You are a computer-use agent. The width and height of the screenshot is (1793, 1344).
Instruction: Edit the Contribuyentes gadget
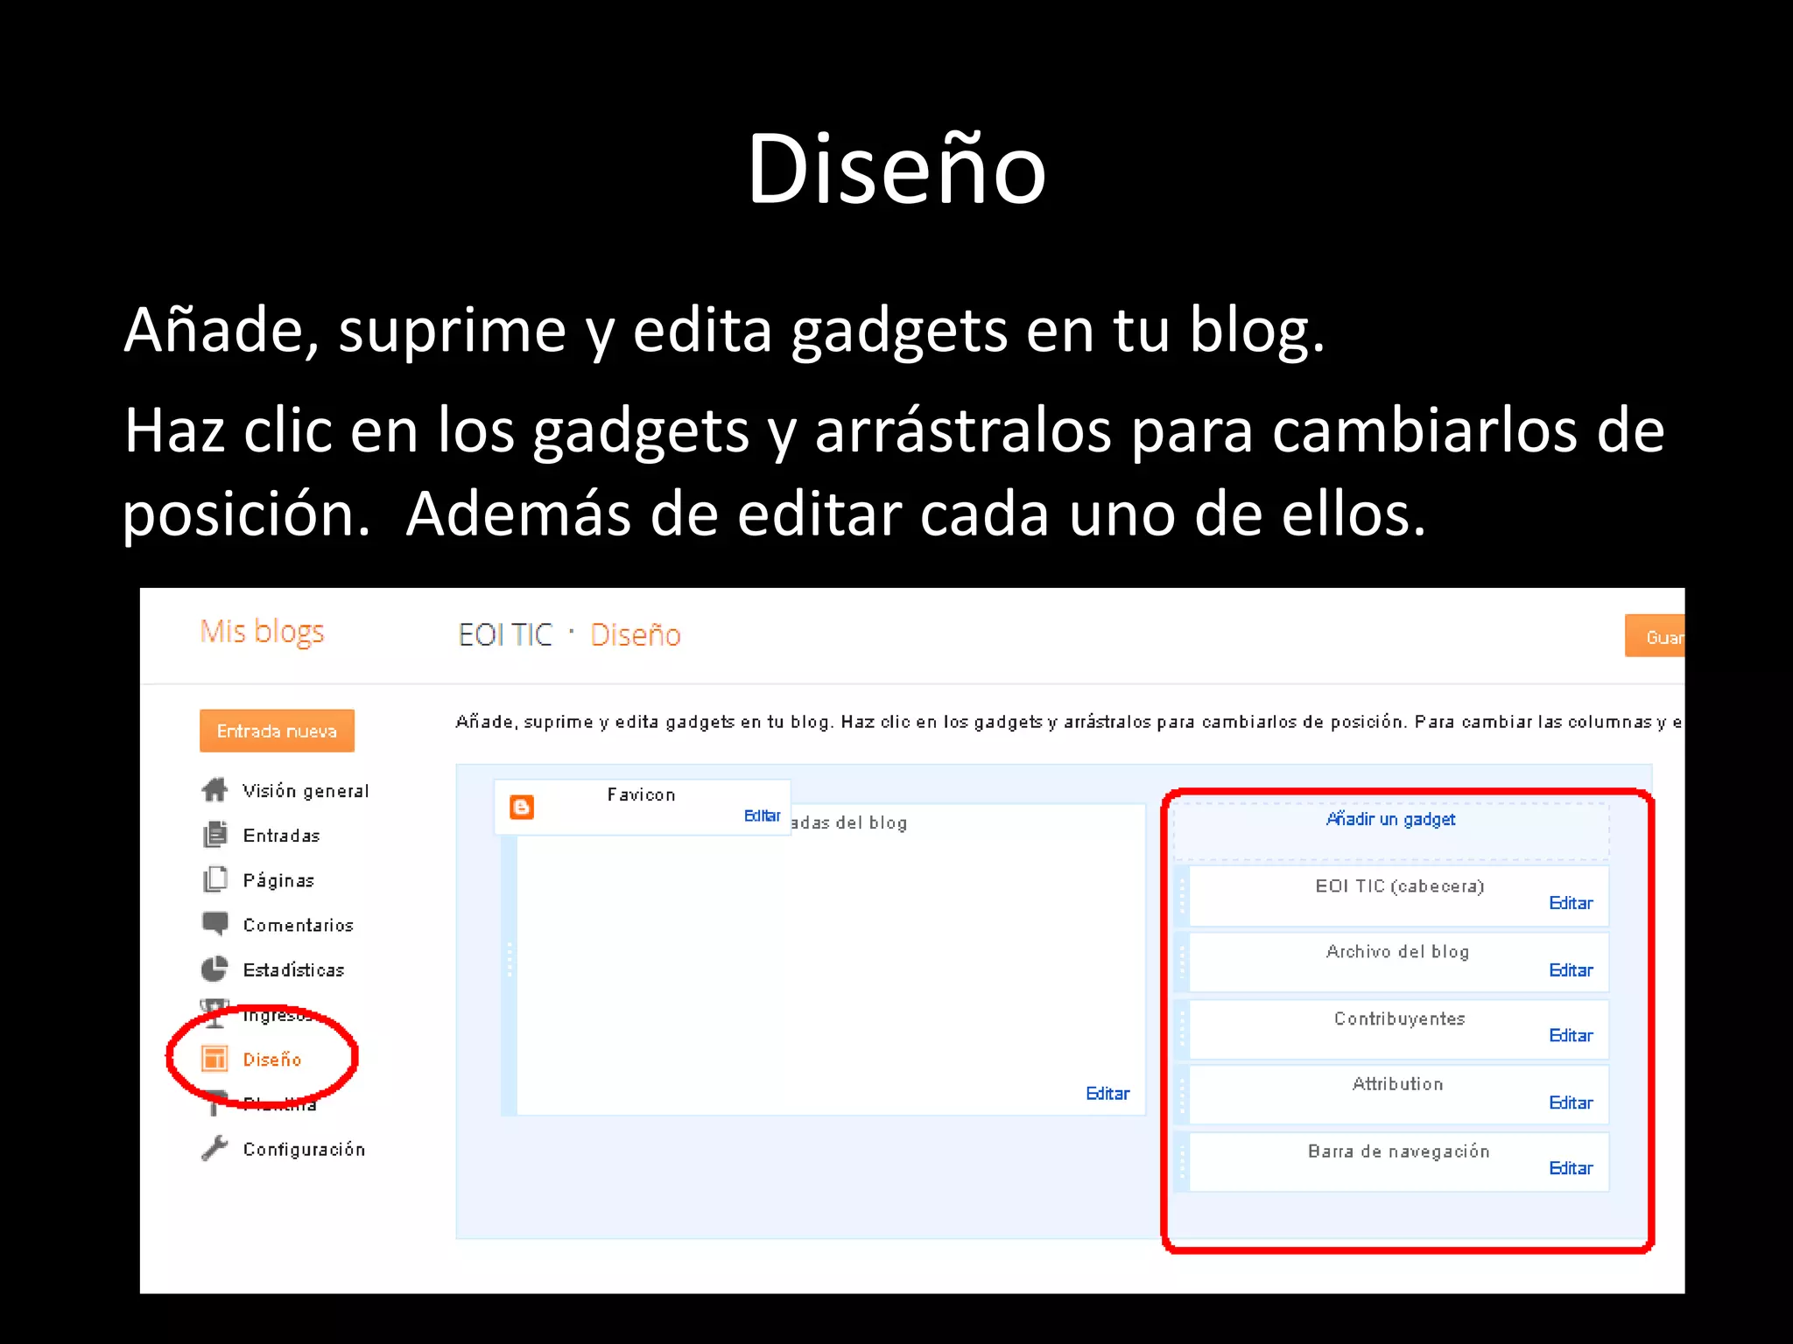[1571, 1035]
